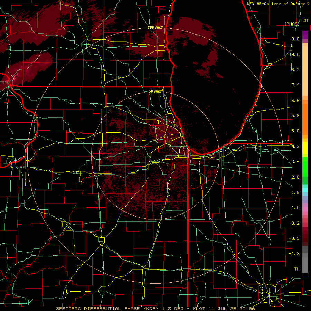Click the 5.0 value on the color scale
Image resolution: width=311 pixels, height=311 pixels.
coord(295,131)
